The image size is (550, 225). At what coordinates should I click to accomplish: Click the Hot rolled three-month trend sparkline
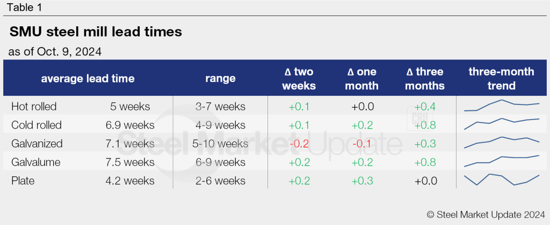coord(502,106)
